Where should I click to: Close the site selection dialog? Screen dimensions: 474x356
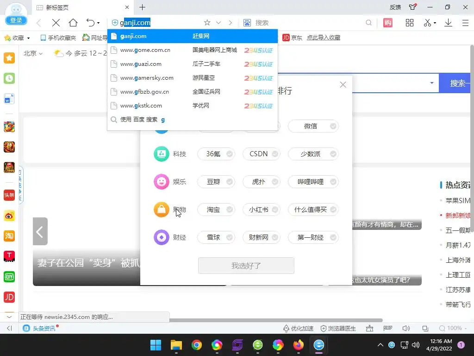(343, 85)
